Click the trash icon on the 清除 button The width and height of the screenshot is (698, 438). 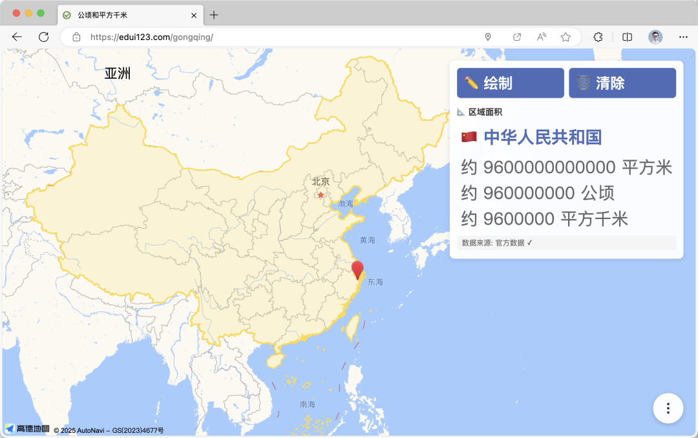pos(582,82)
